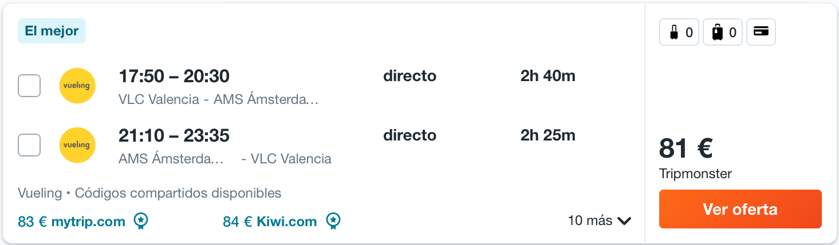This screenshot has width=839, height=245.
Task: Expand the "10 más" offers list
Action: pyautogui.click(x=590, y=220)
